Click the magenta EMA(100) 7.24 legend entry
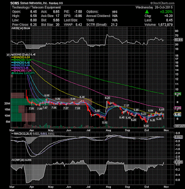The height and width of the screenshot is (189, 185). (21, 70)
